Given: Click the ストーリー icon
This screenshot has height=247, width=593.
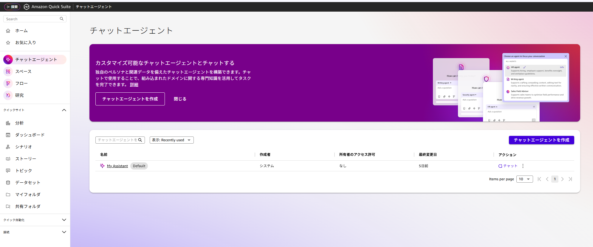Looking at the screenshot, I should 8,159.
